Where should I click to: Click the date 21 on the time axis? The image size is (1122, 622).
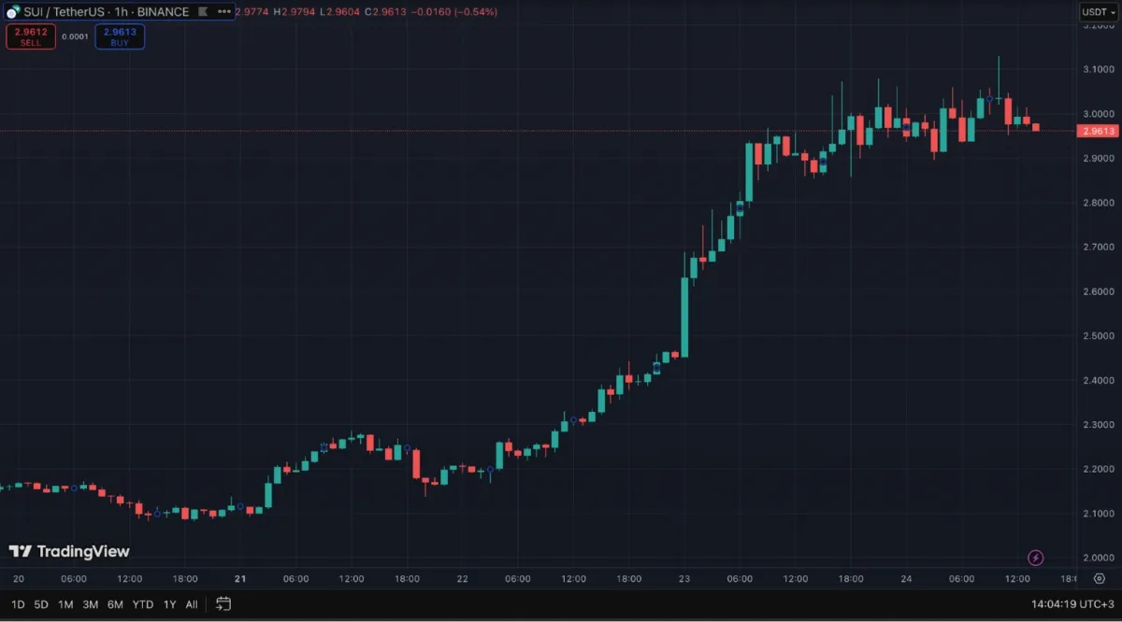(x=240, y=579)
